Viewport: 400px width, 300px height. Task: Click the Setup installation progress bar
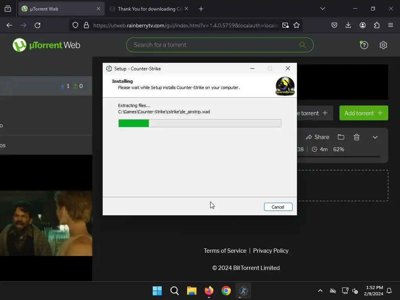[200, 123]
